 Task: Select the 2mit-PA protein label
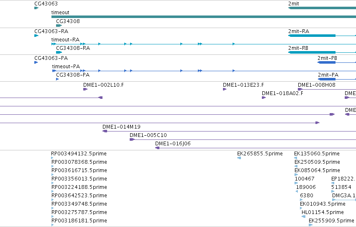point(328,75)
